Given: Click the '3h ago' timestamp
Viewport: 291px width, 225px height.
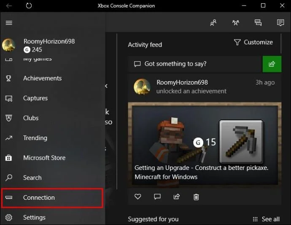Looking at the screenshot, I should [x=265, y=82].
